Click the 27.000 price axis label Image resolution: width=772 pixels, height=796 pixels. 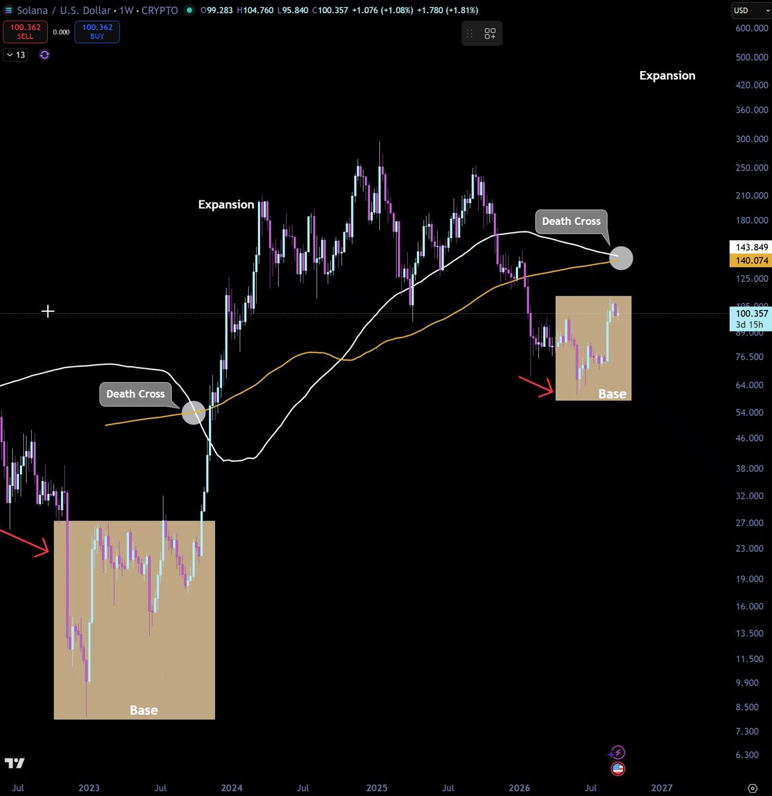[751, 523]
